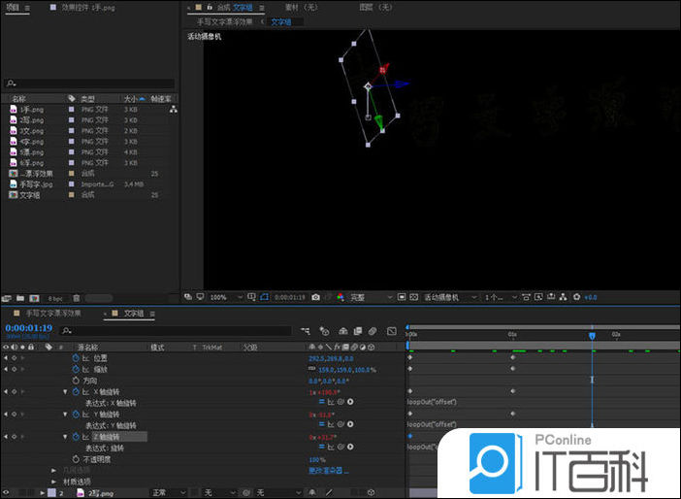
Task: Toggle visibility eye of 2写.png layer
Action: [6, 492]
